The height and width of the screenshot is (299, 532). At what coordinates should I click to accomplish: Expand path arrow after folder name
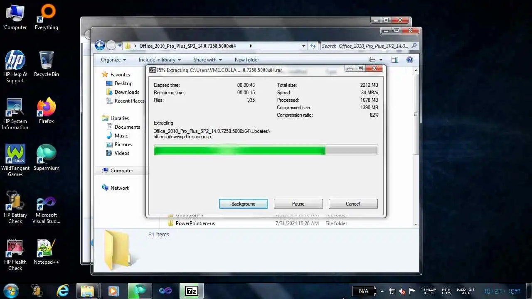point(251,46)
